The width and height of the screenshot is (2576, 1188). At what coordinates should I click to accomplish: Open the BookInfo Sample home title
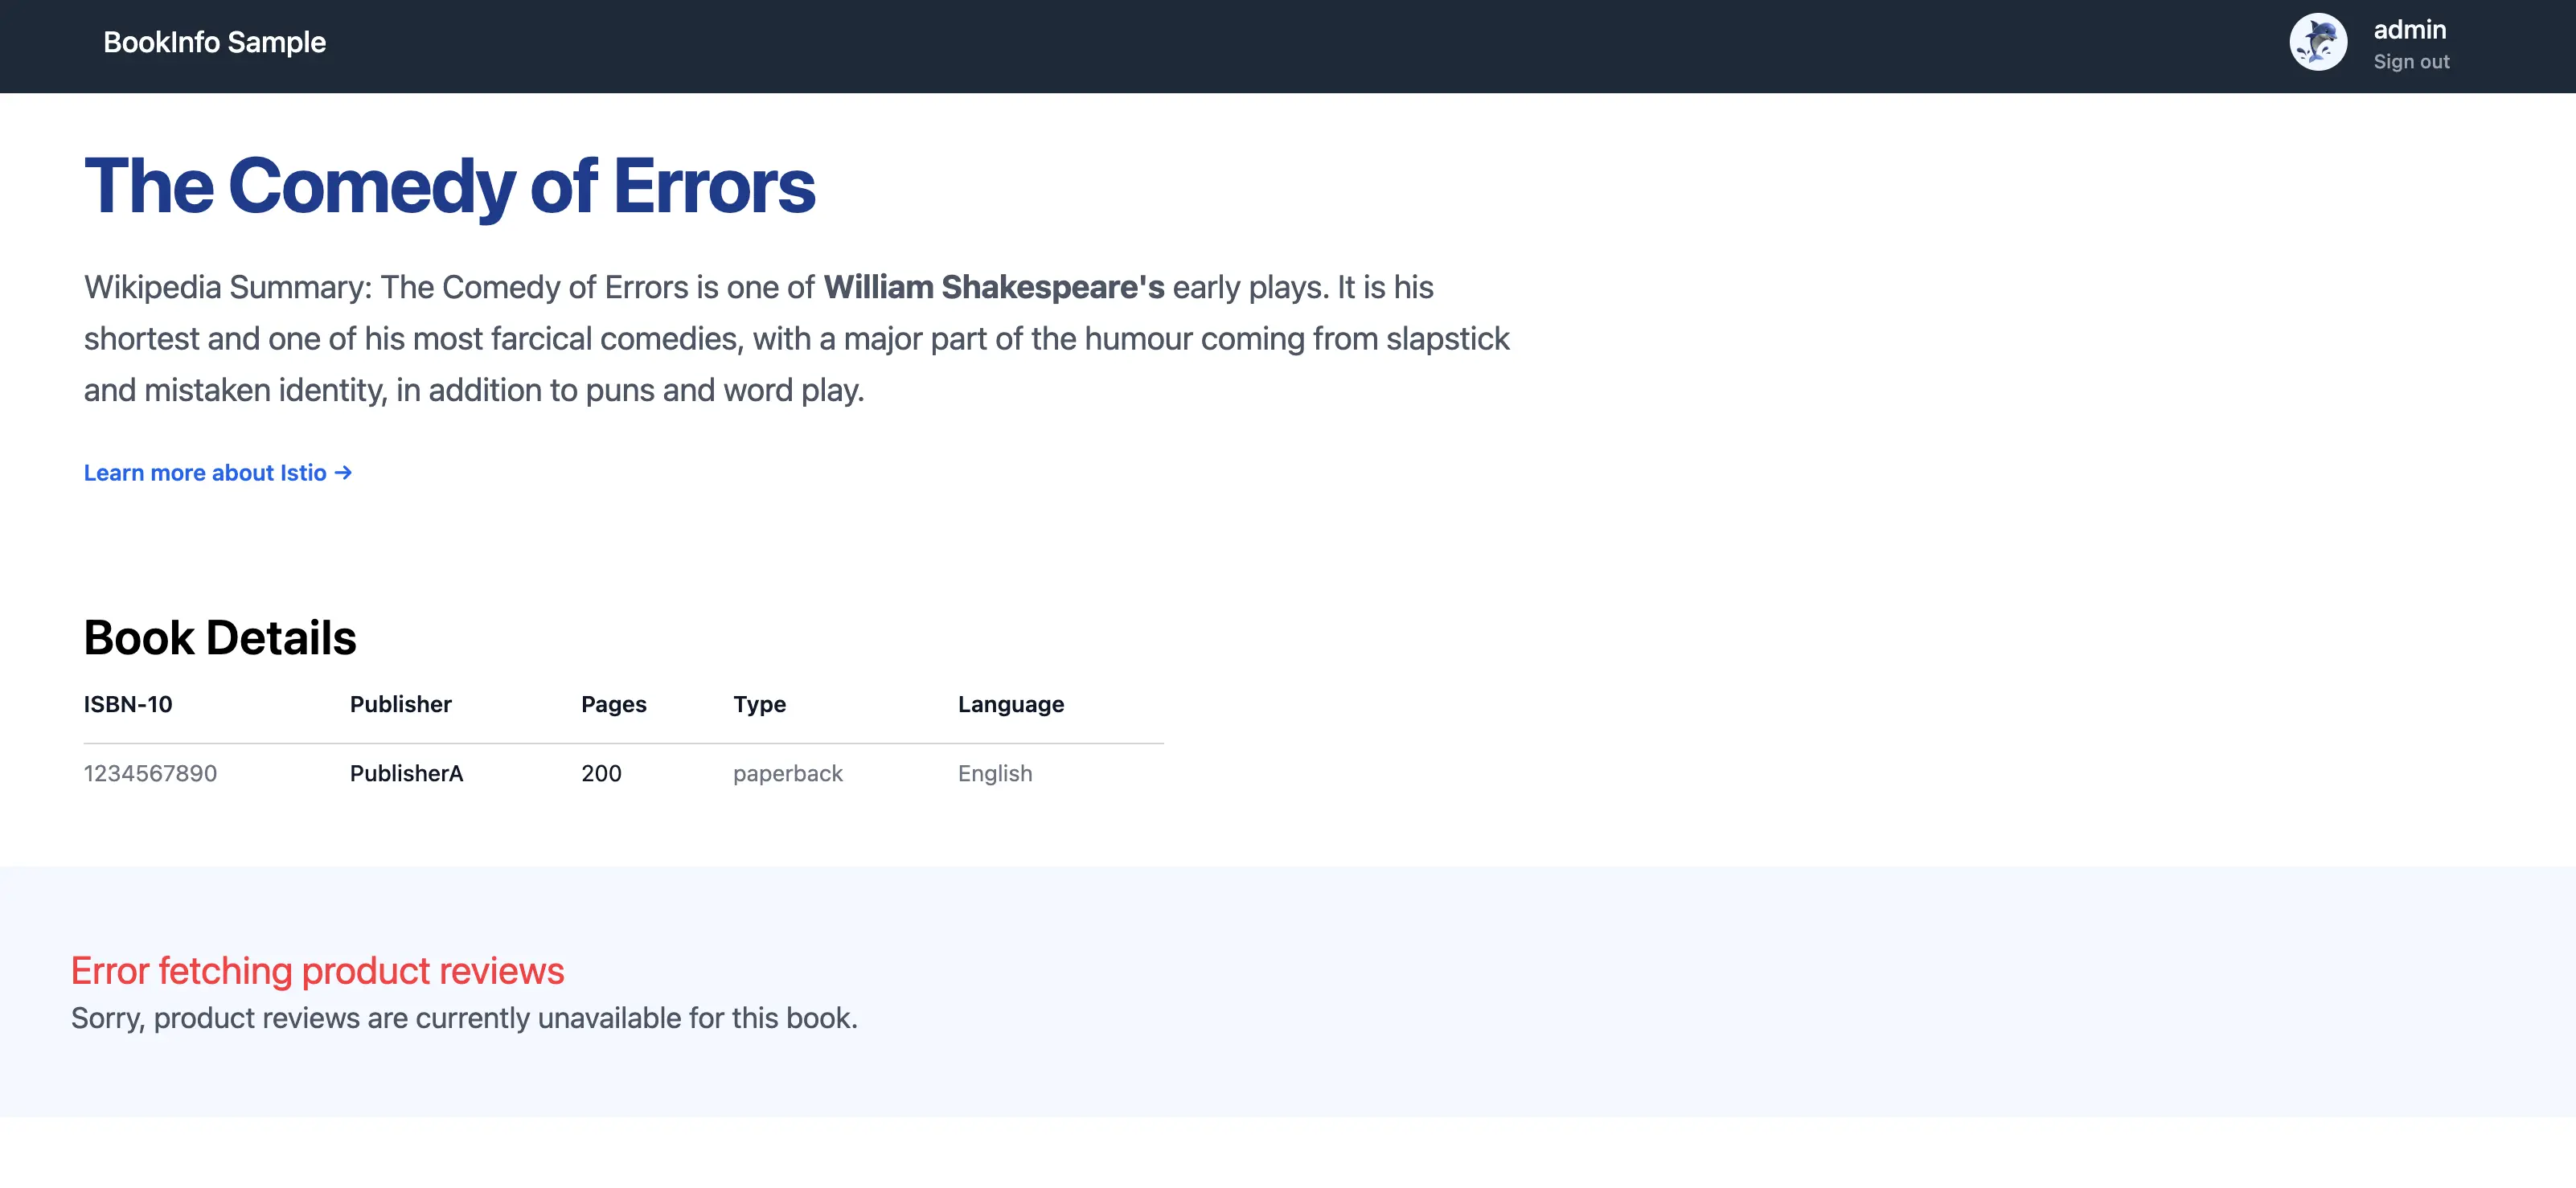click(x=214, y=42)
